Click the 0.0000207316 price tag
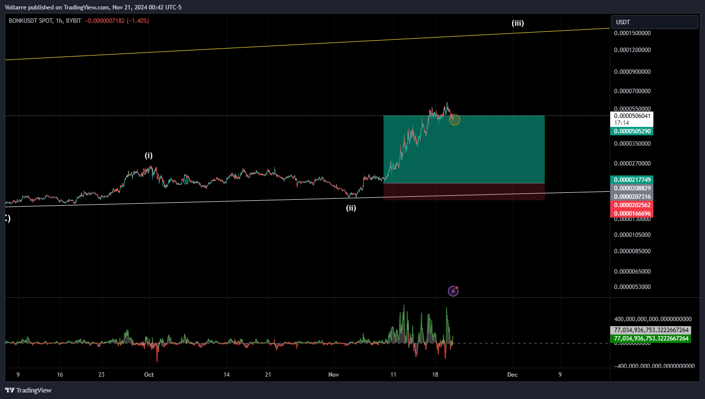705x399 pixels. pos(632,197)
